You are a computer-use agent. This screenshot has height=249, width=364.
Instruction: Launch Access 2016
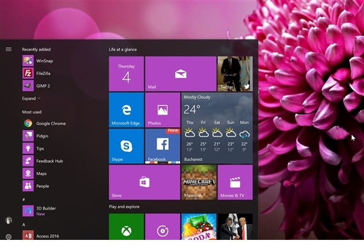click(41, 236)
